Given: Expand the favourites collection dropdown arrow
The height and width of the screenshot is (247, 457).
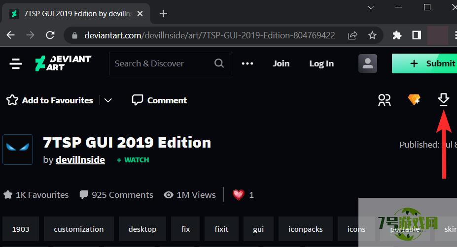Looking at the screenshot, I should tap(108, 100).
